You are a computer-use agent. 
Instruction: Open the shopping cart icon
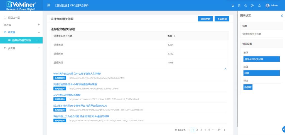click(x=233, y=6)
